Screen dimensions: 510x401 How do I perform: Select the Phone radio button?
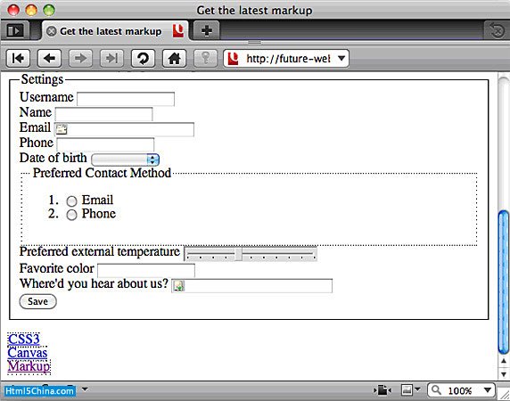71,215
